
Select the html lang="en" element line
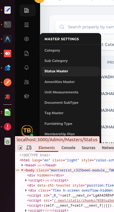[67, 160]
